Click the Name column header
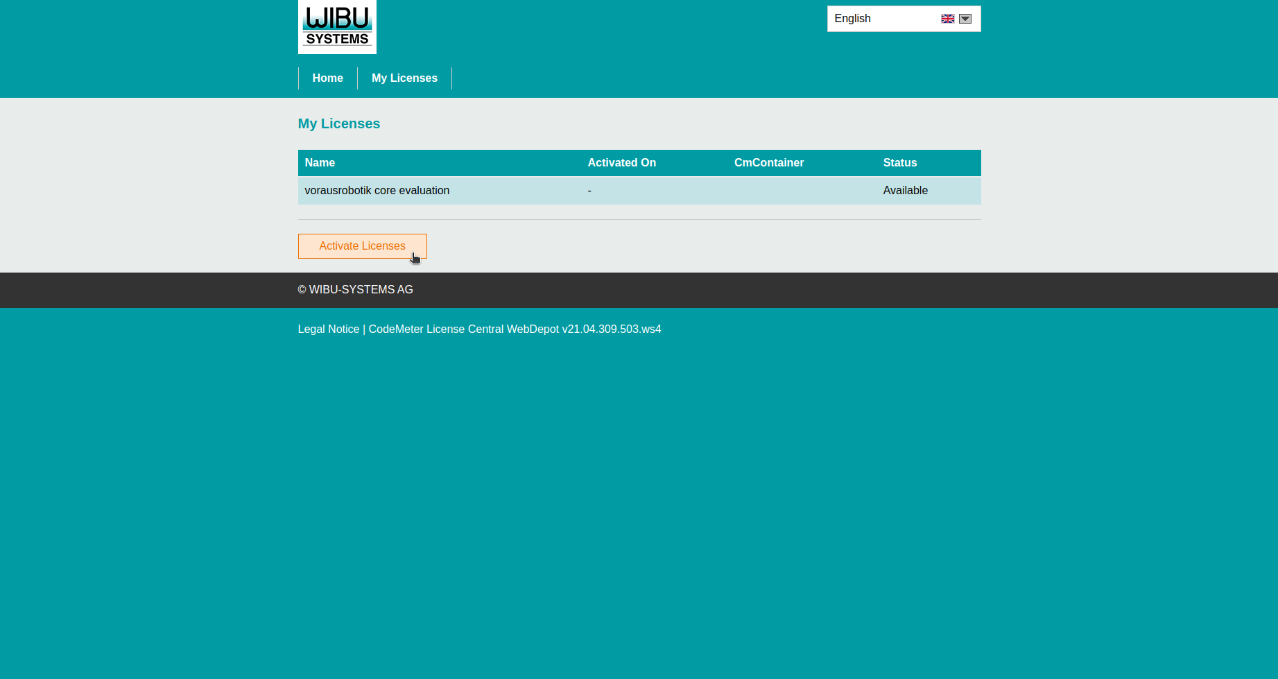This screenshot has height=679, width=1278. click(320, 163)
